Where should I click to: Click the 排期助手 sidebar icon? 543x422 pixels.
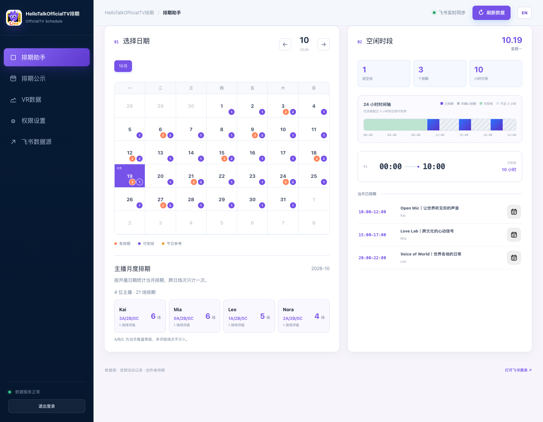13,57
